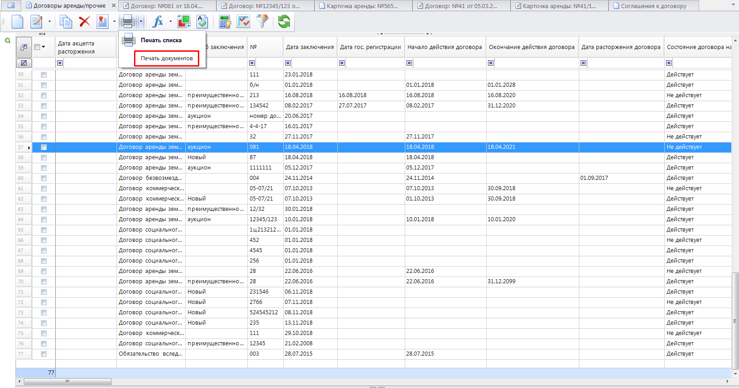Open filter icon under № column
This screenshot has height=388, width=739.
click(252, 63)
